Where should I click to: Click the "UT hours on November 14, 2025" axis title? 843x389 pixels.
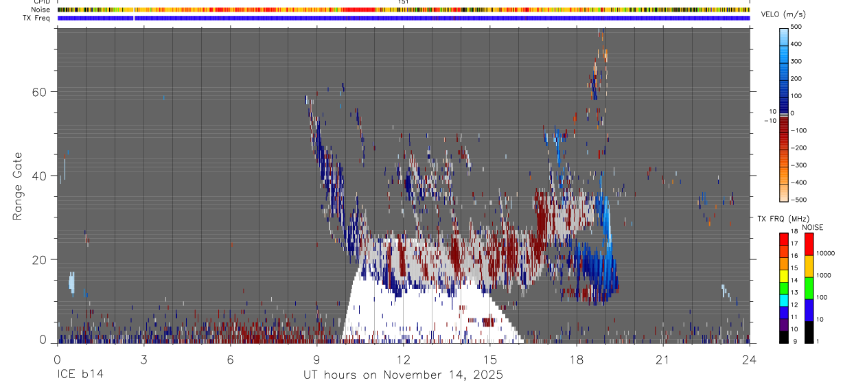click(x=404, y=375)
